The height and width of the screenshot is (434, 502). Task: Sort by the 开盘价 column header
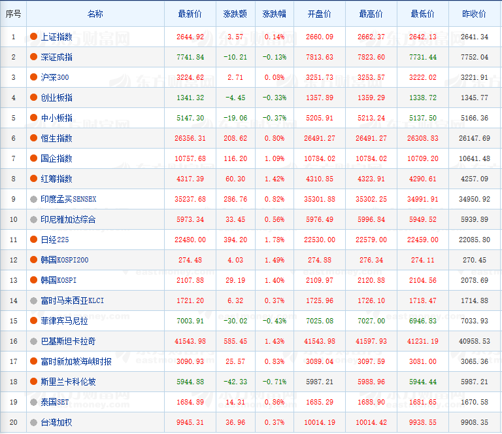click(320, 14)
